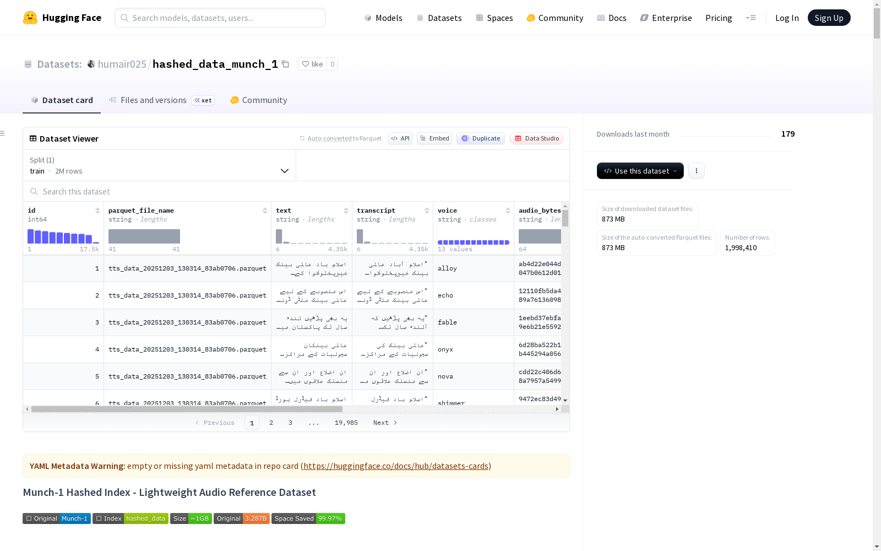Image resolution: width=881 pixels, height=551 pixels.
Task: Go to page 1 of rows
Action: click(x=252, y=423)
